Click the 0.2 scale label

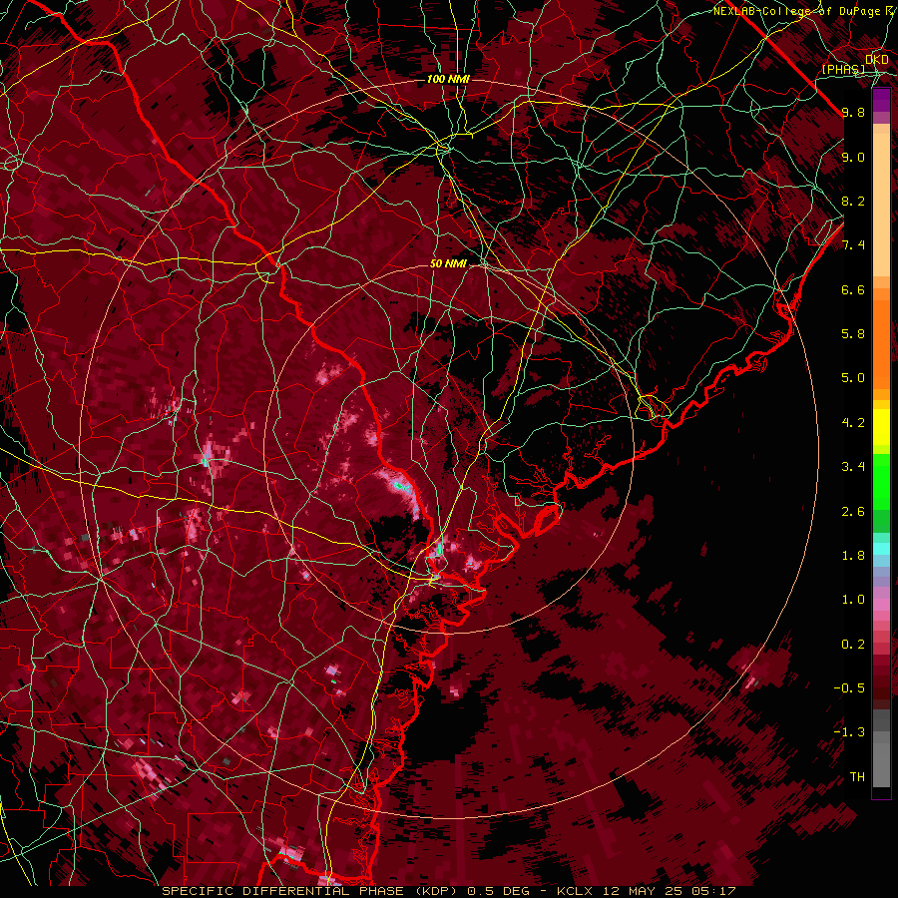(x=853, y=645)
